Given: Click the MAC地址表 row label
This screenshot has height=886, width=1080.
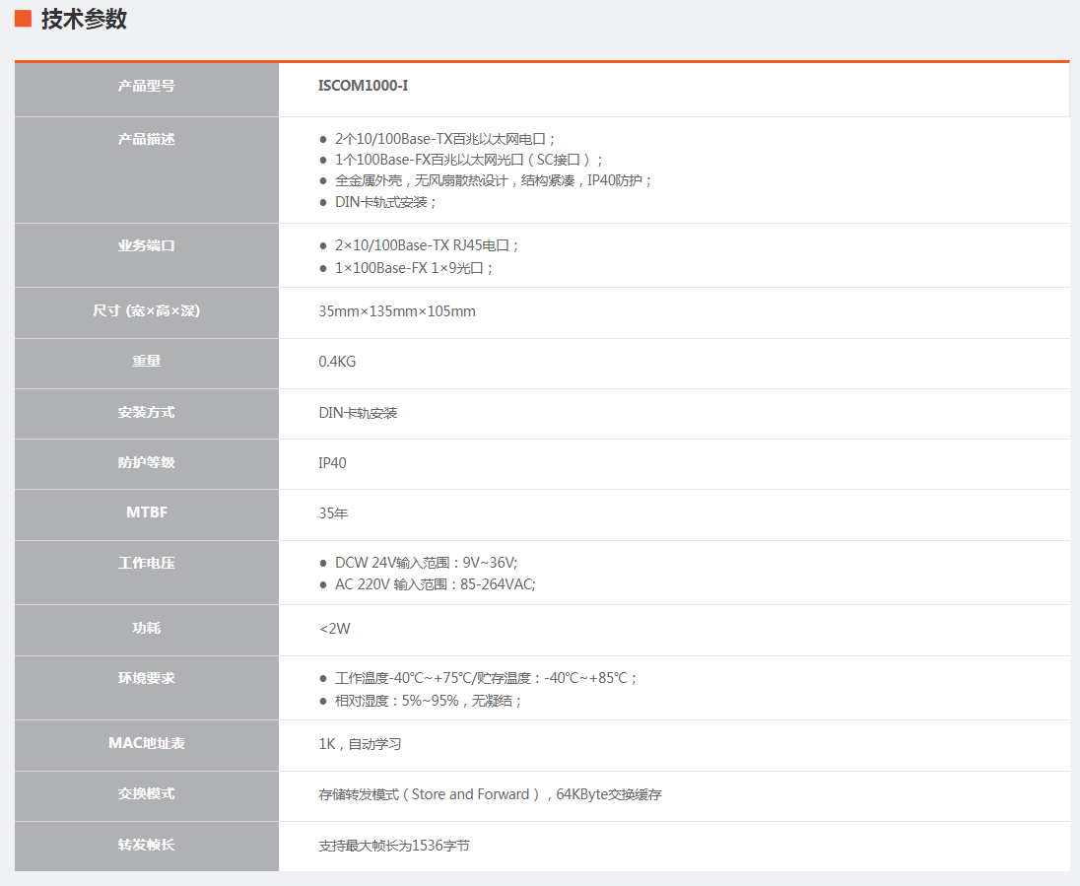Looking at the screenshot, I should [146, 743].
